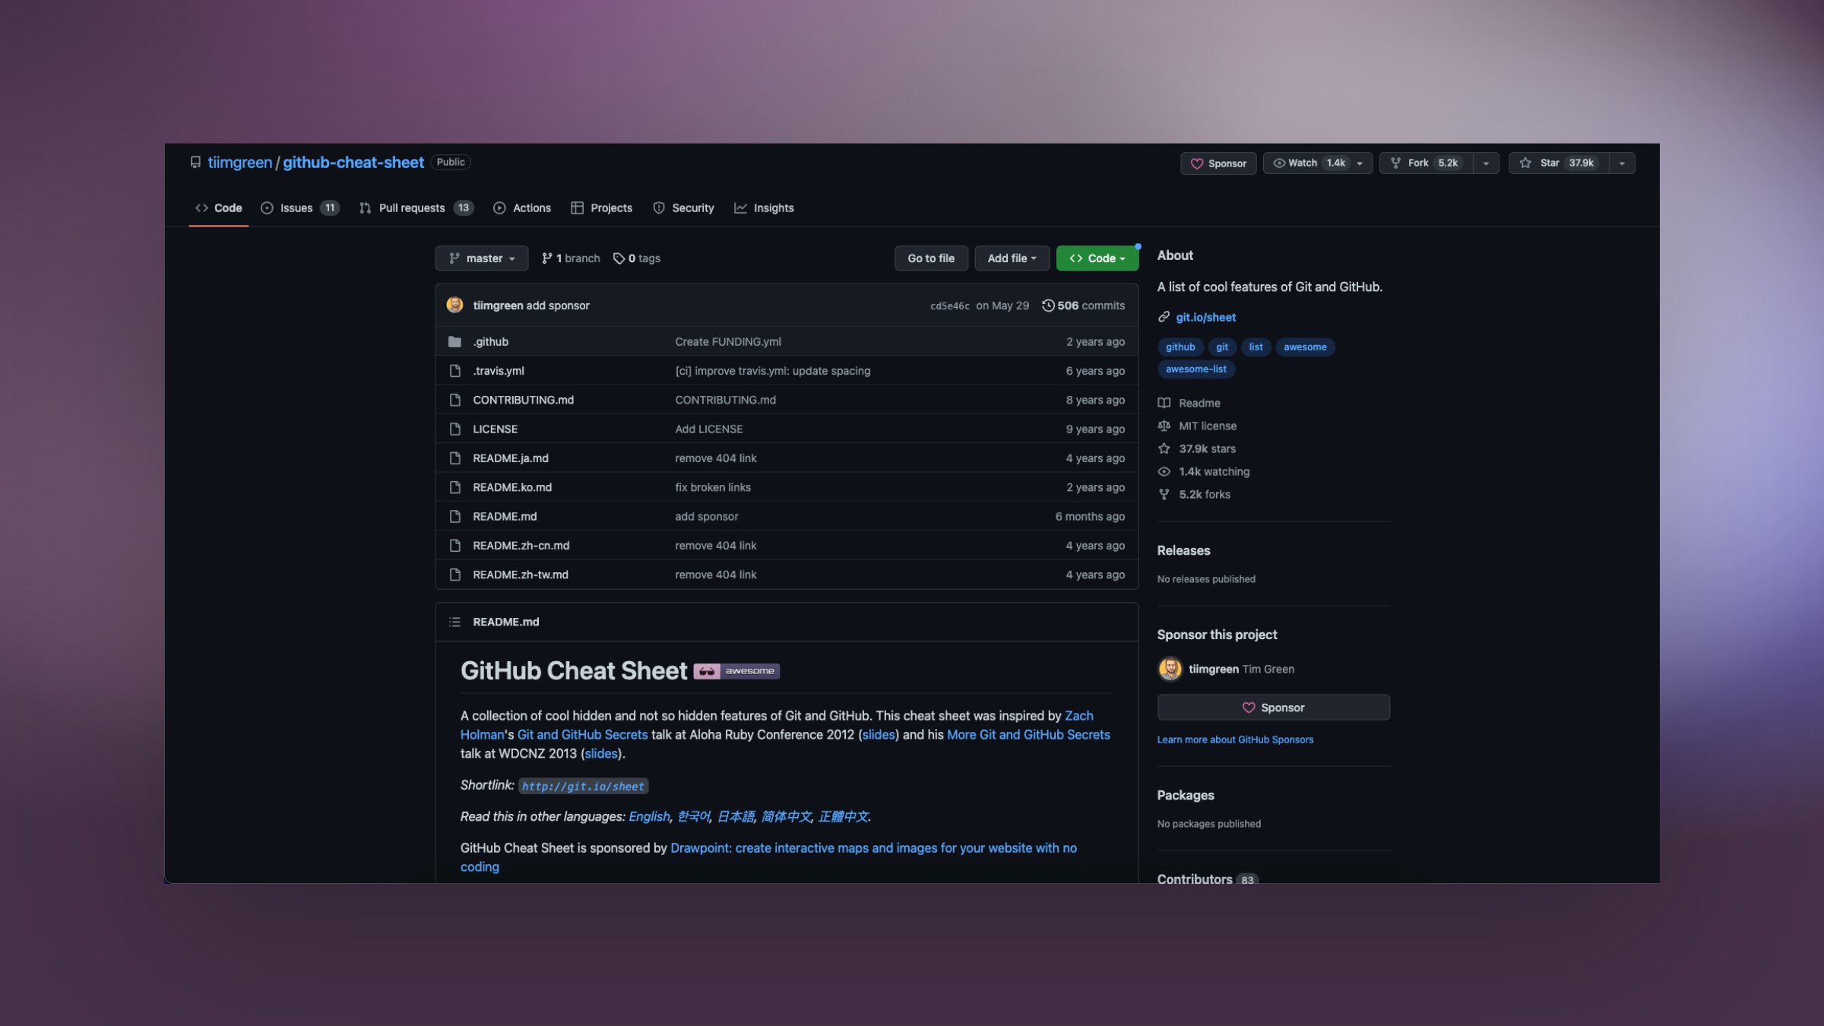1824x1026 pixels.
Task: Open the English language link in README
Action: coord(648,815)
